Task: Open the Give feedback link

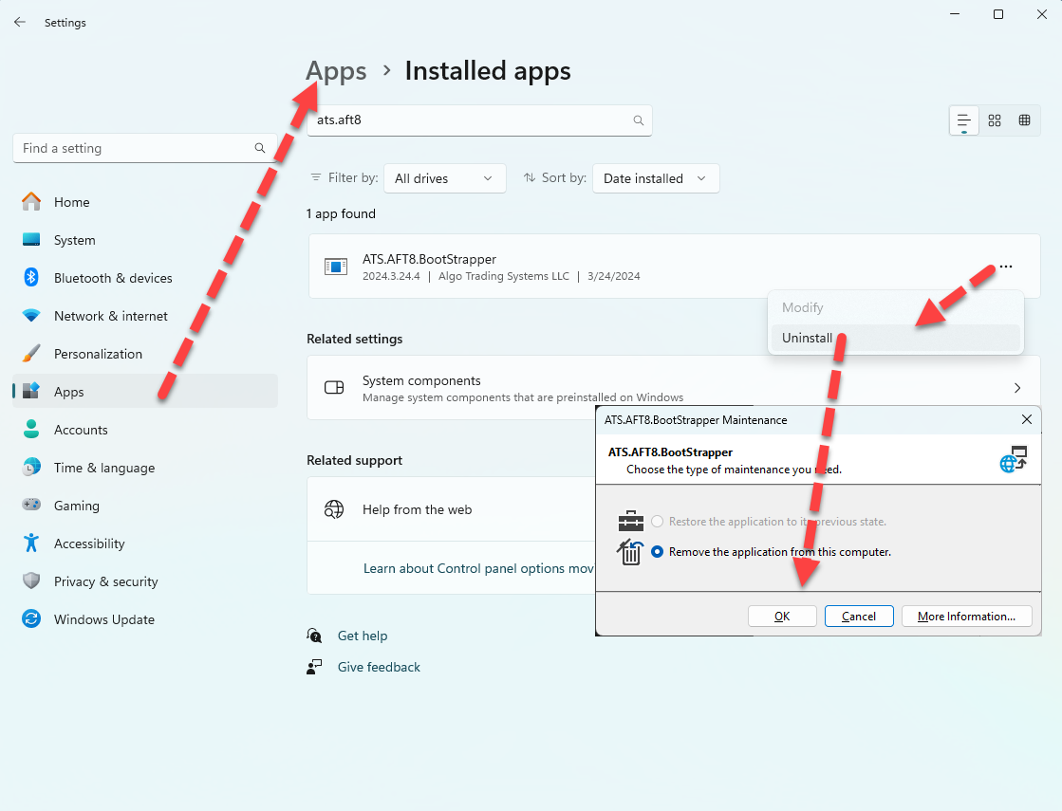Action: pyautogui.click(x=379, y=667)
